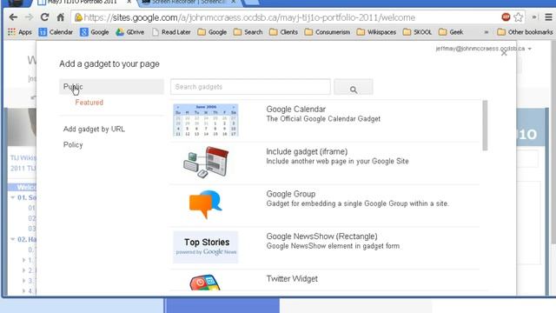This screenshot has width=556, height=313.
Task: Go to the browser home icon
Action: [61, 17]
